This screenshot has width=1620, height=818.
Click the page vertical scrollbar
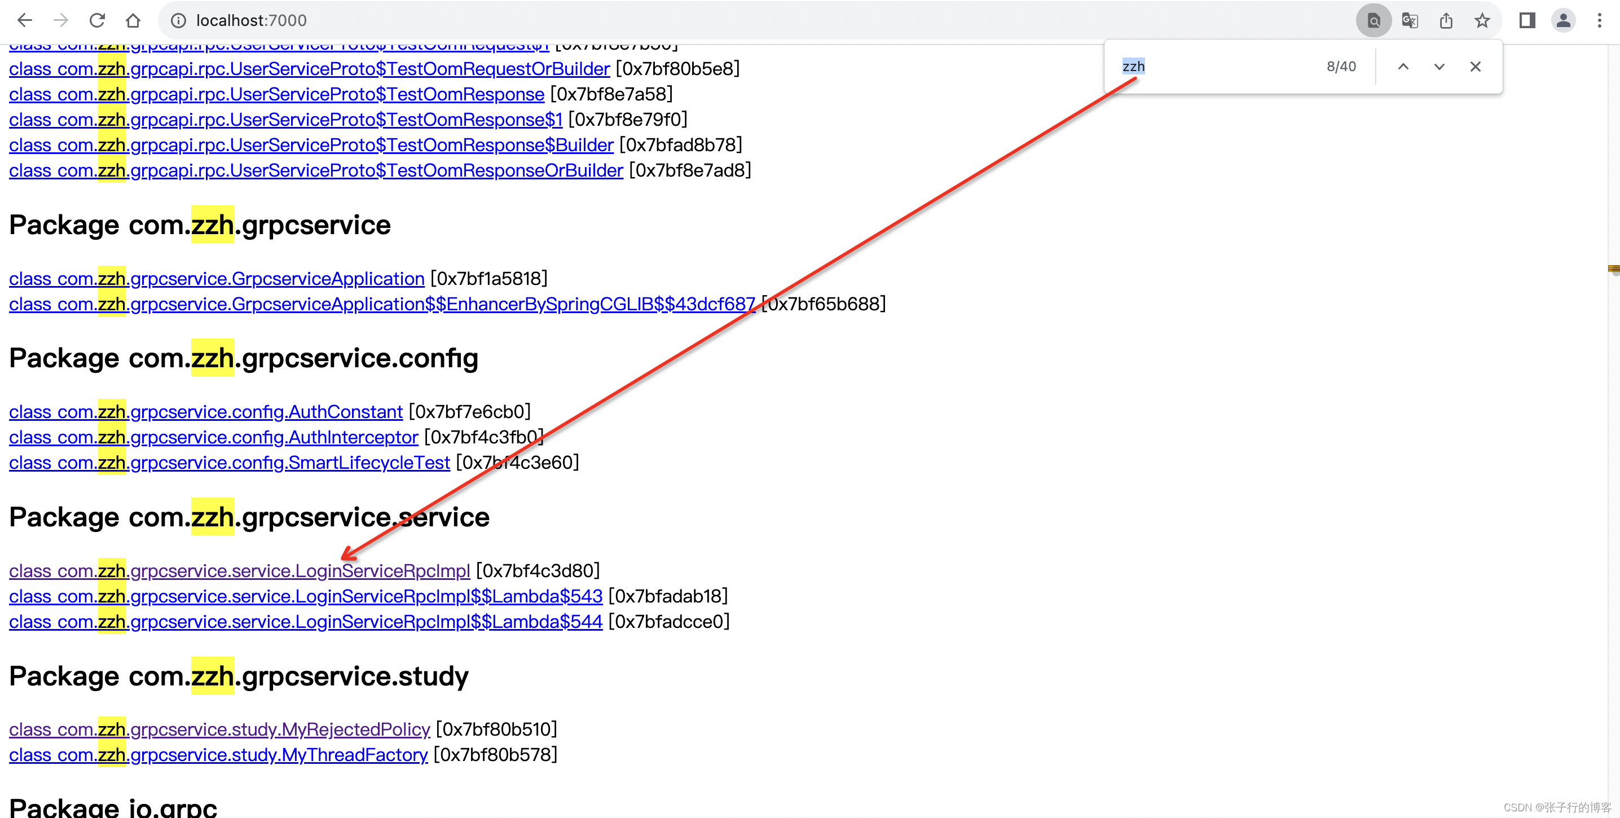(x=1613, y=432)
